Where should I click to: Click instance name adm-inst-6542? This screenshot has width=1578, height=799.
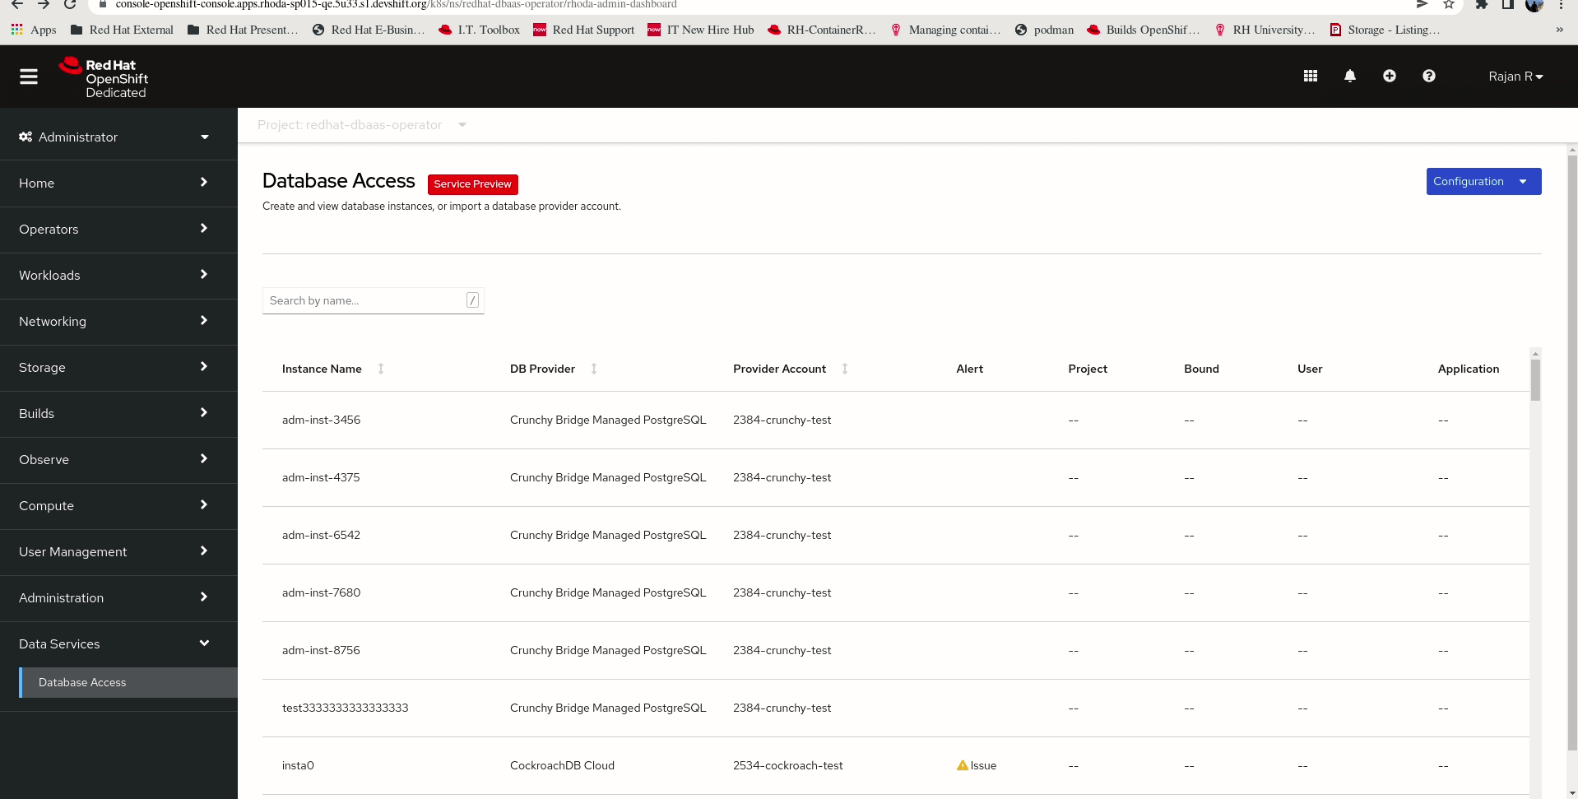(x=321, y=535)
